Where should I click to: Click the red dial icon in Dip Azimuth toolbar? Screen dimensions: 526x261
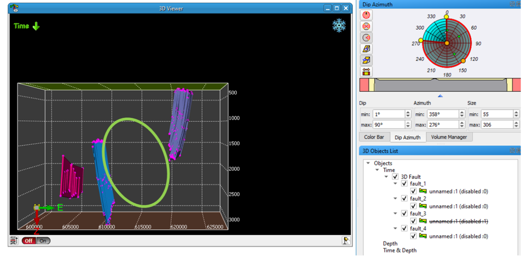(x=366, y=15)
